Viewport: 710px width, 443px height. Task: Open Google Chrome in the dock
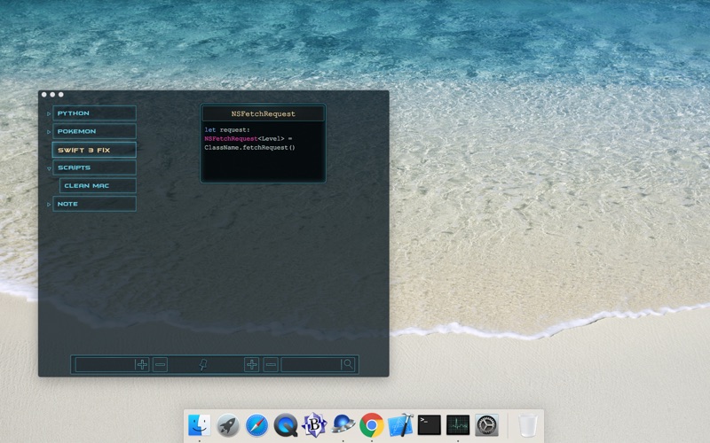[x=372, y=425]
